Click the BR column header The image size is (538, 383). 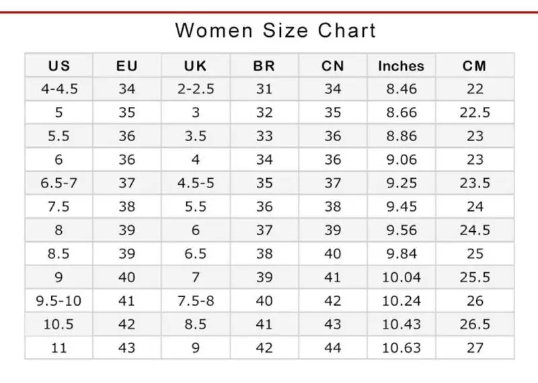pyautogui.click(x=264, y=65)
